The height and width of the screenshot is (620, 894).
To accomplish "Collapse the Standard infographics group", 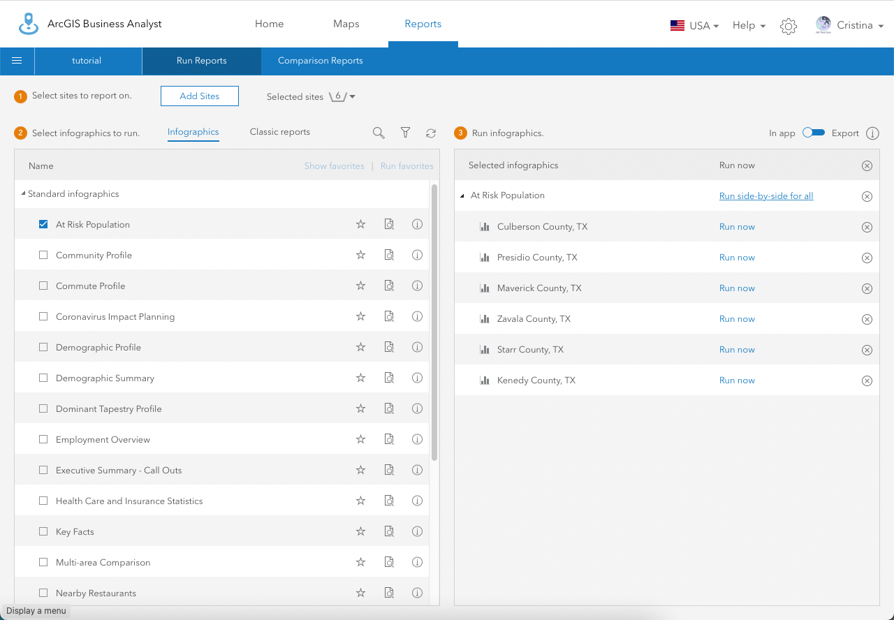I will pos(23,193).
